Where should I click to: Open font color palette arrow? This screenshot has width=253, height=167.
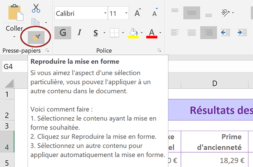pos(160,33)
